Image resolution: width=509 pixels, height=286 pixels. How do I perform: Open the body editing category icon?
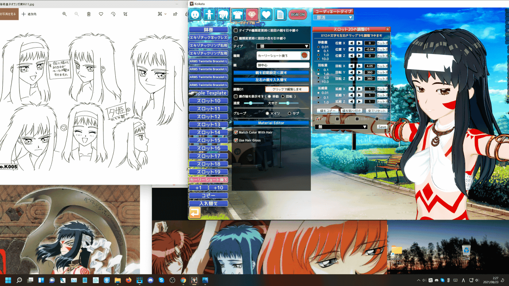click(209, 15)
